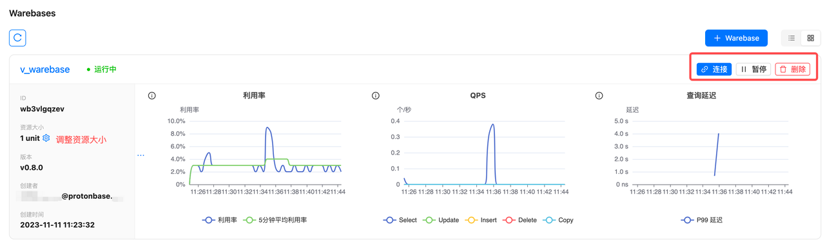Toggle Update series in QPS legend
The height and width of the screenshot is (242, 825).
click(442, 220)
